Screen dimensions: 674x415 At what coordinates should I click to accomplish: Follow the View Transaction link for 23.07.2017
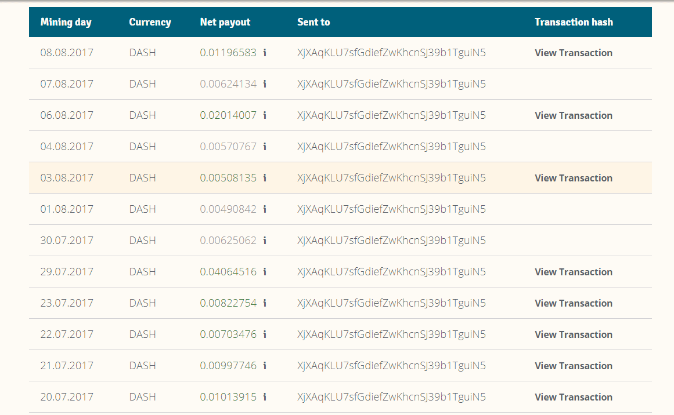coord(574,303)
